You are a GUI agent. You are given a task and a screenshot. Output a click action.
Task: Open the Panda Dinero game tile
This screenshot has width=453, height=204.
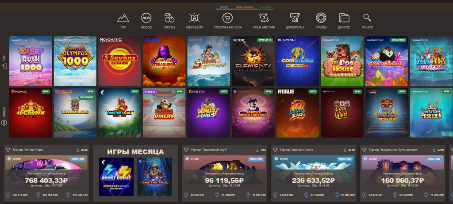pos(164,113)
